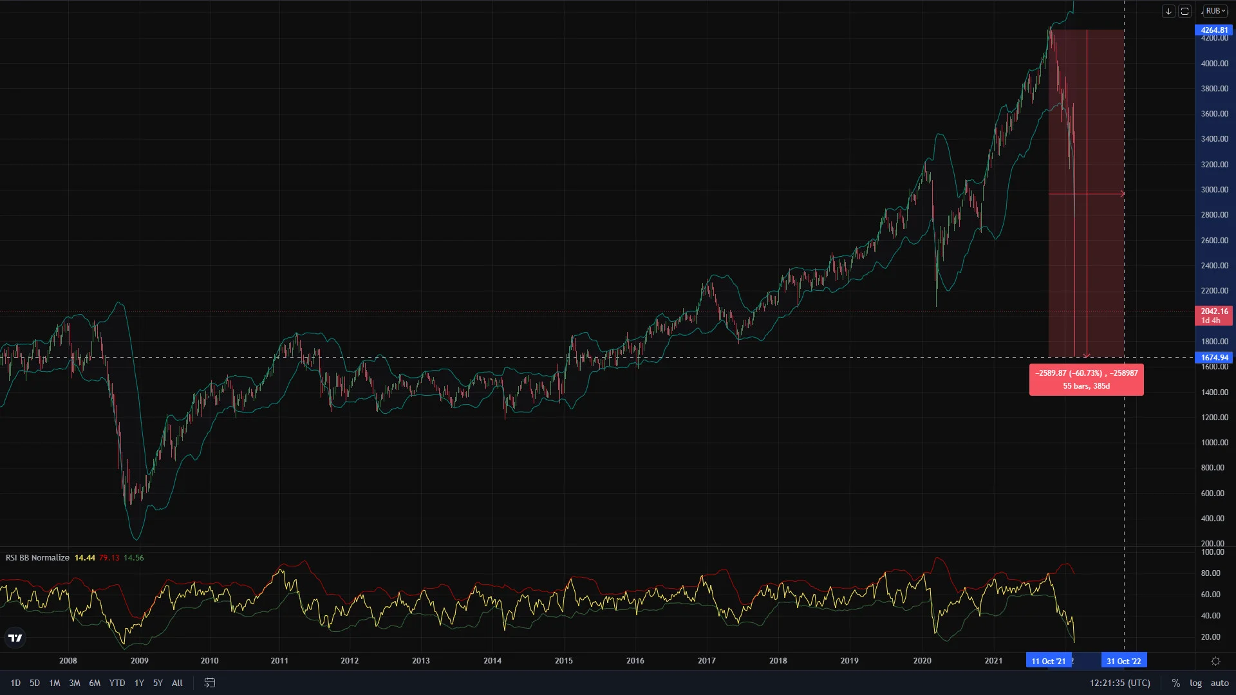Select the 5D time range
Screen dimensions: 1236x695
pos(35,683)
